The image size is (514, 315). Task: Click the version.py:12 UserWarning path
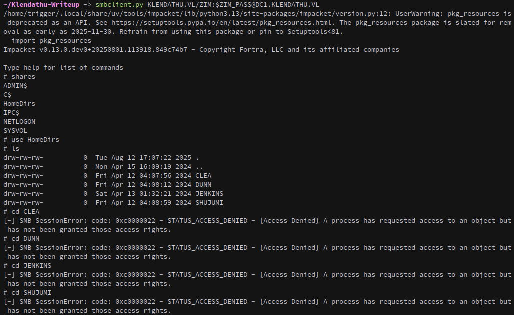pos(197,14)
